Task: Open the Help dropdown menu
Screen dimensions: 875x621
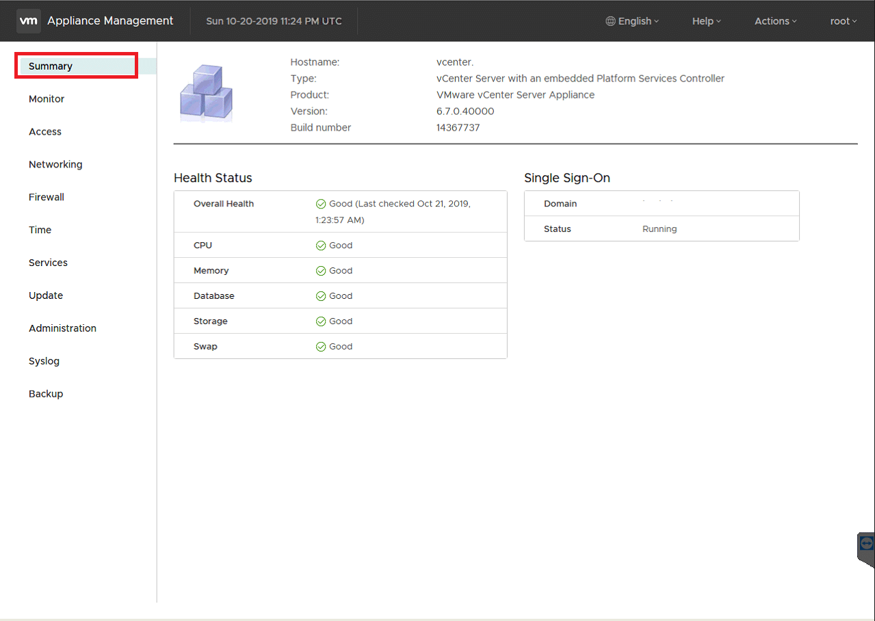Action: [707, 21]
